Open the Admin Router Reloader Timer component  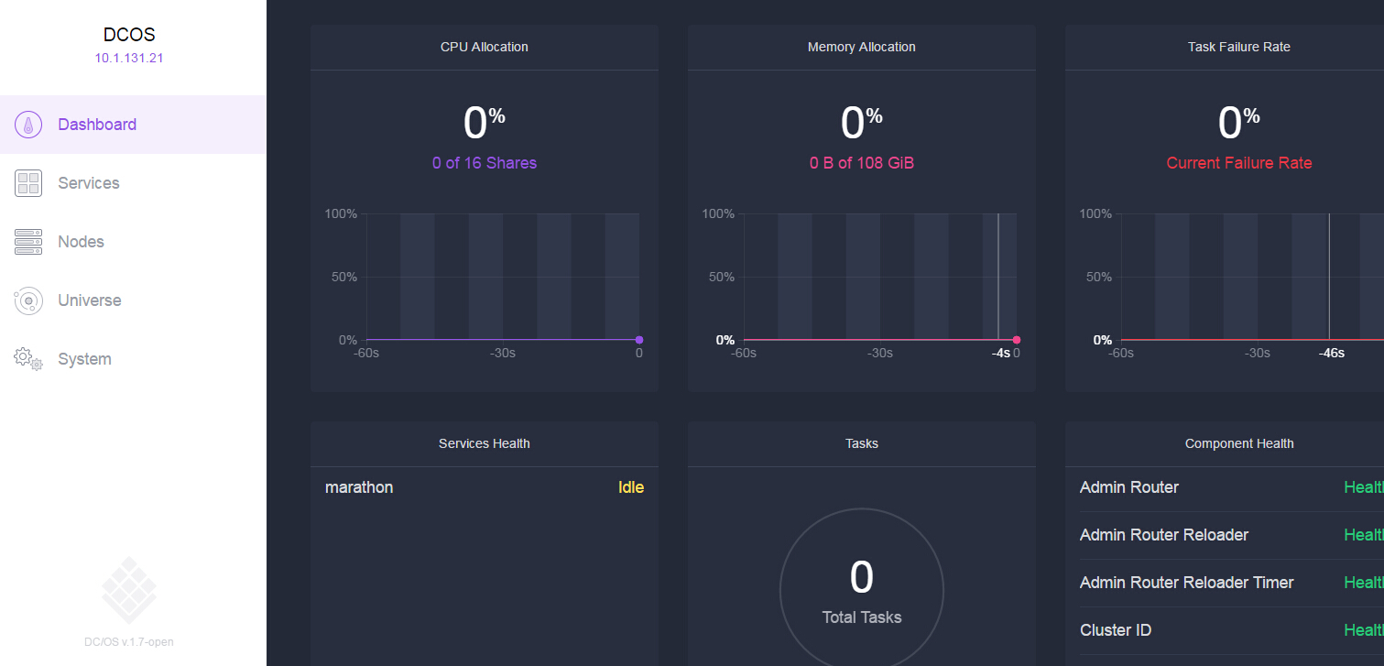[1187, 583]
